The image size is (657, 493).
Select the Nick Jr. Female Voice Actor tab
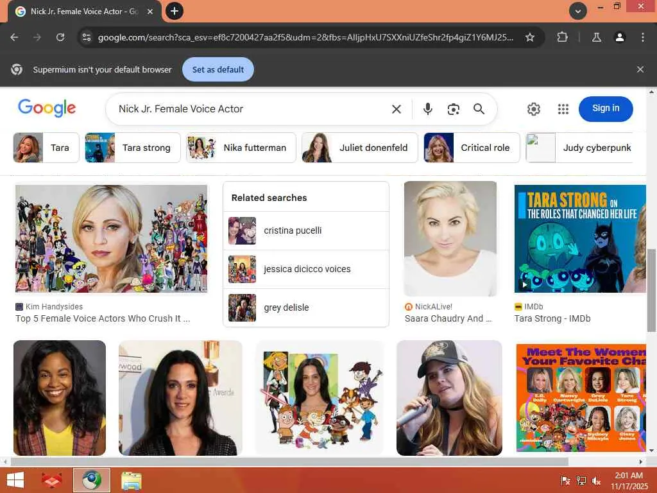(84, 12)
